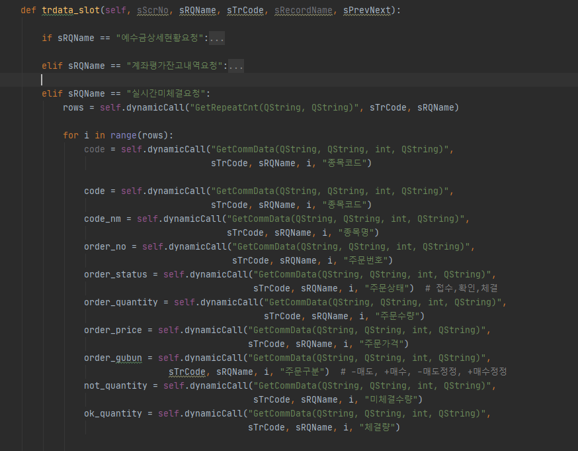Click the order_quantity variable

[121, 302]
